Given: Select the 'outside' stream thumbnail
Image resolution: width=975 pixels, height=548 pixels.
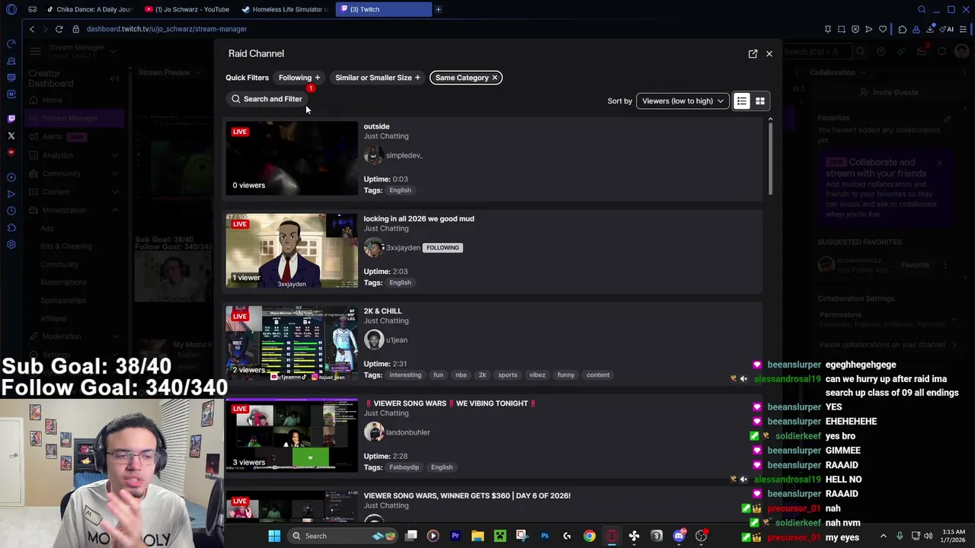Looking at the screenshot, I should click(x=291, y=158).
